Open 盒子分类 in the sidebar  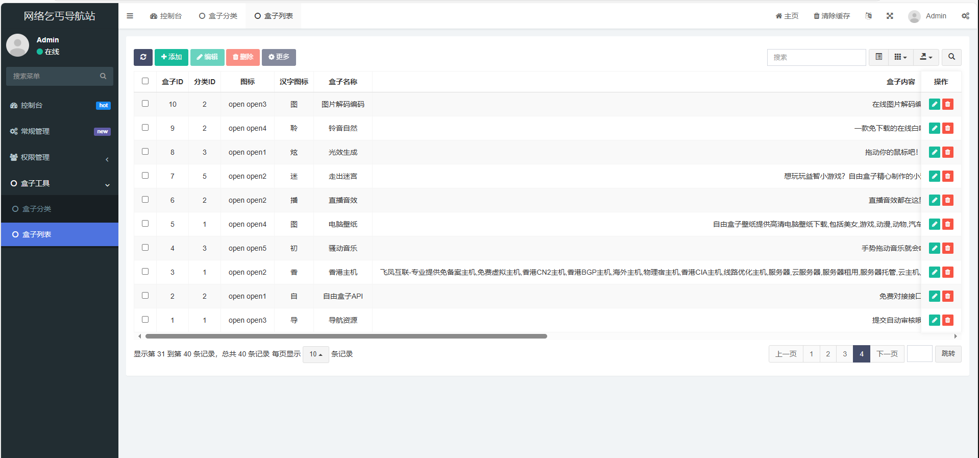(x=60, y=209)
